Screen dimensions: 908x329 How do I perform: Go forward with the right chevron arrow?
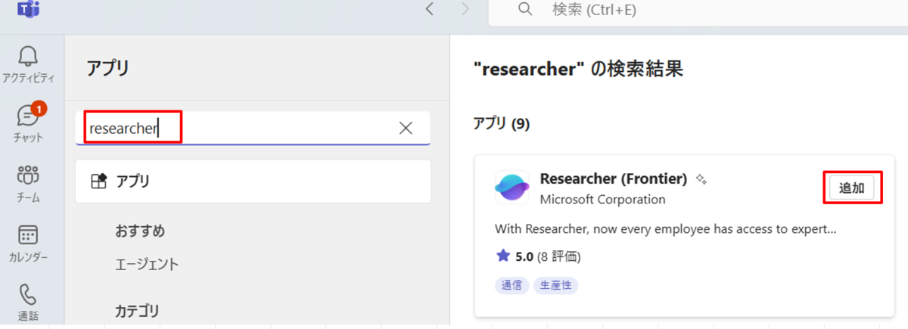coord(465,10)
